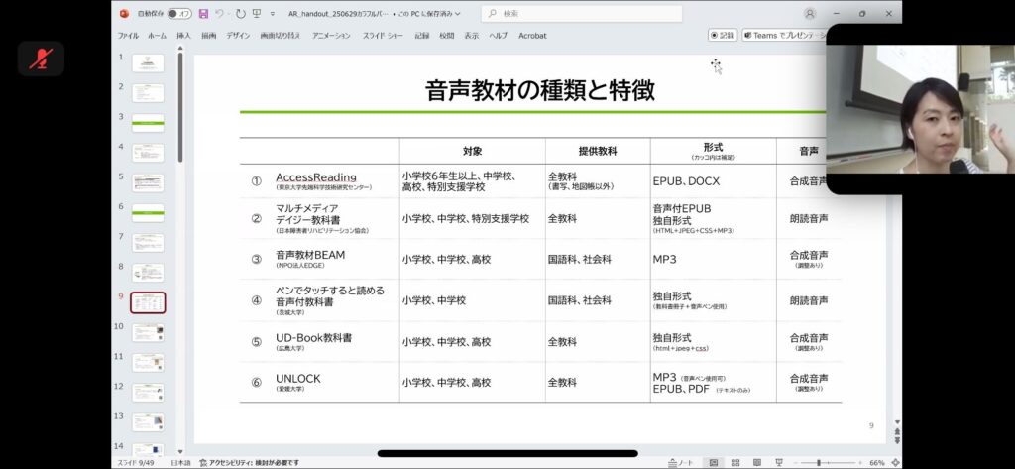Click the speaker's video thumbnail

(x=921, y=109)
